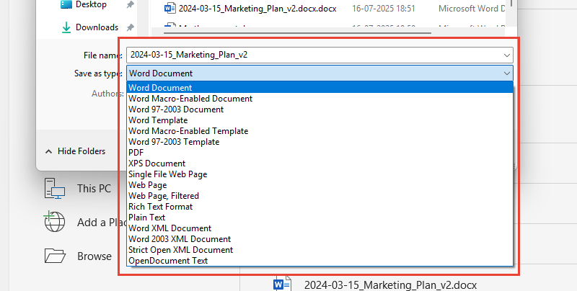Click the Add a Place globe icon
Screen dimensions: 577x291
55,222
